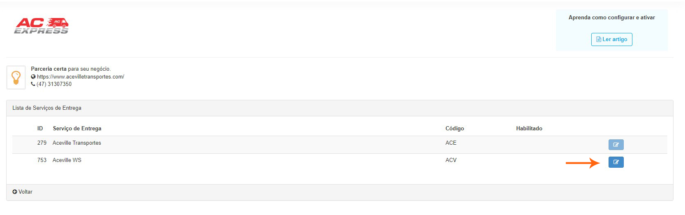The height and width of the screenshot is (215, 685).
Task: Click the globe icon beside the website URL
Action: click(x=33, y=77)
